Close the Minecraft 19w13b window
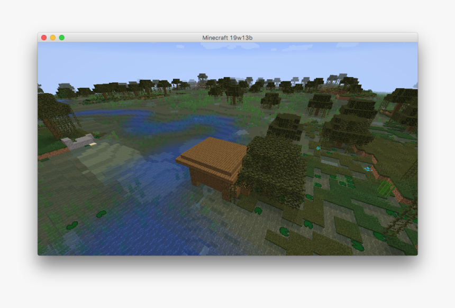 point(44,38)
